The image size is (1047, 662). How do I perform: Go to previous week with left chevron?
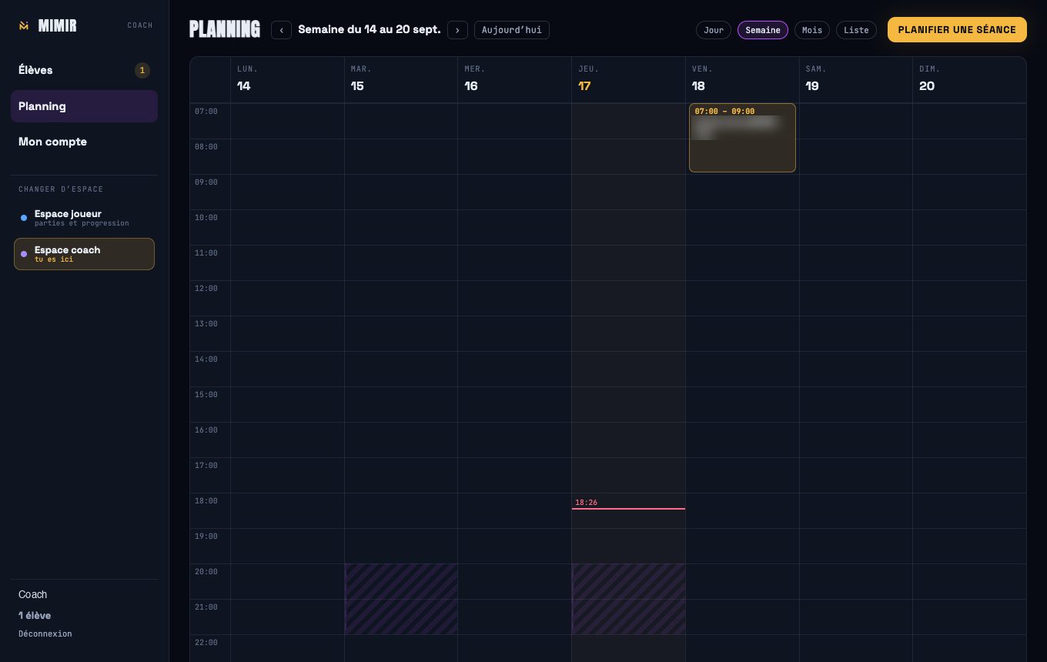click(x=281, y=30)
